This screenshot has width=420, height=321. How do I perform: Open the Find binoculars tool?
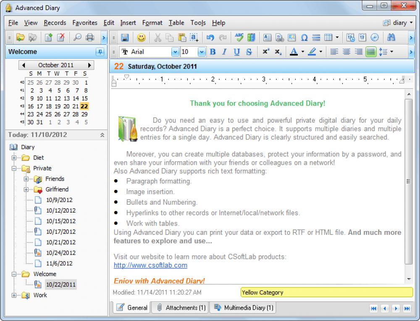point(391,37)
